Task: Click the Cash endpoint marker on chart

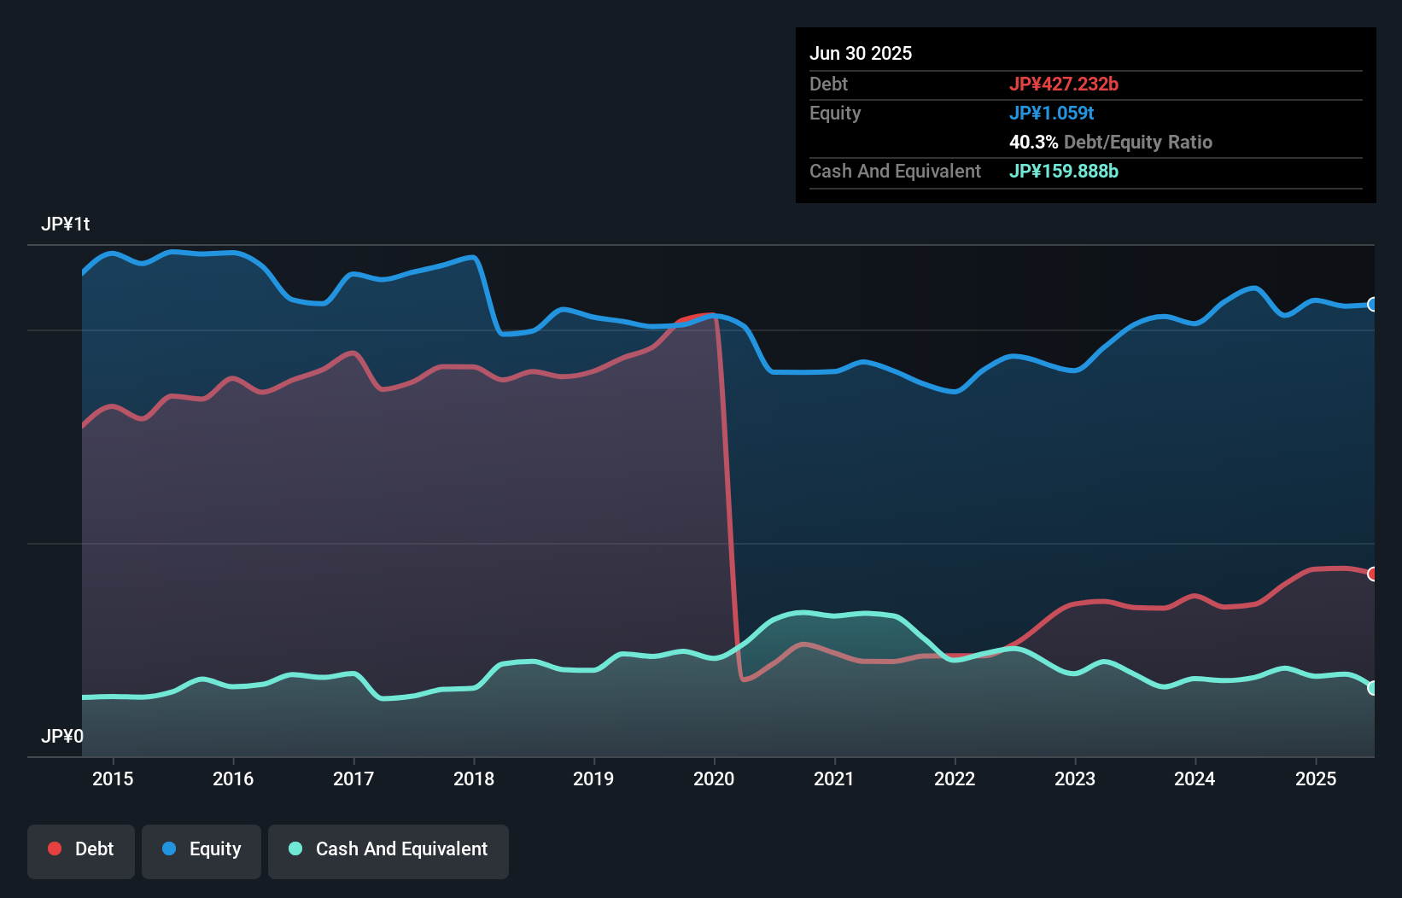Action: (x=1372, y=688)
